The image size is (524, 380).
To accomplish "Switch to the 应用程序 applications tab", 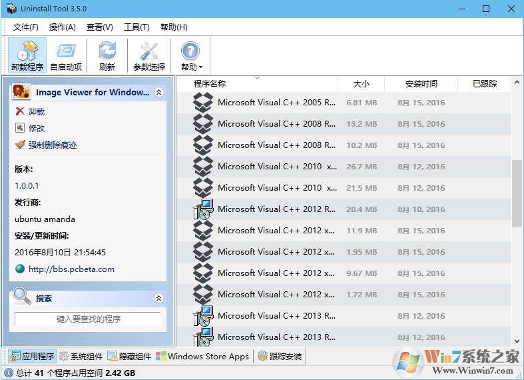I will click(x=33, y=356).
